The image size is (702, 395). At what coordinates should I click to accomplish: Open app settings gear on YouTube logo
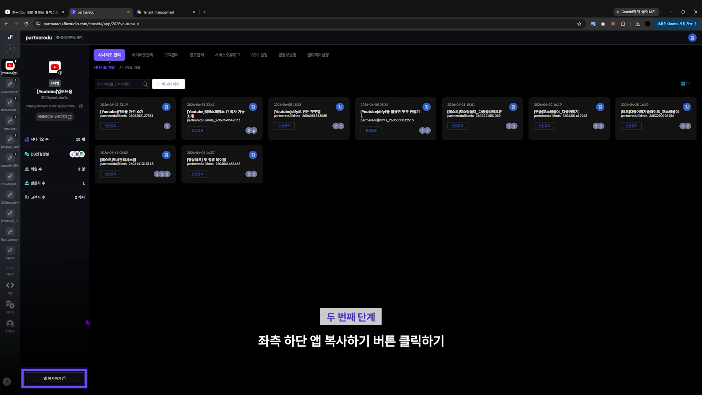(60, 73)
